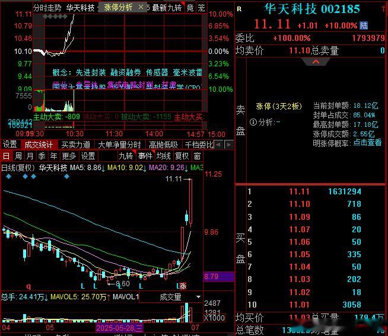Click the 窗 window button

pos(197,156)
